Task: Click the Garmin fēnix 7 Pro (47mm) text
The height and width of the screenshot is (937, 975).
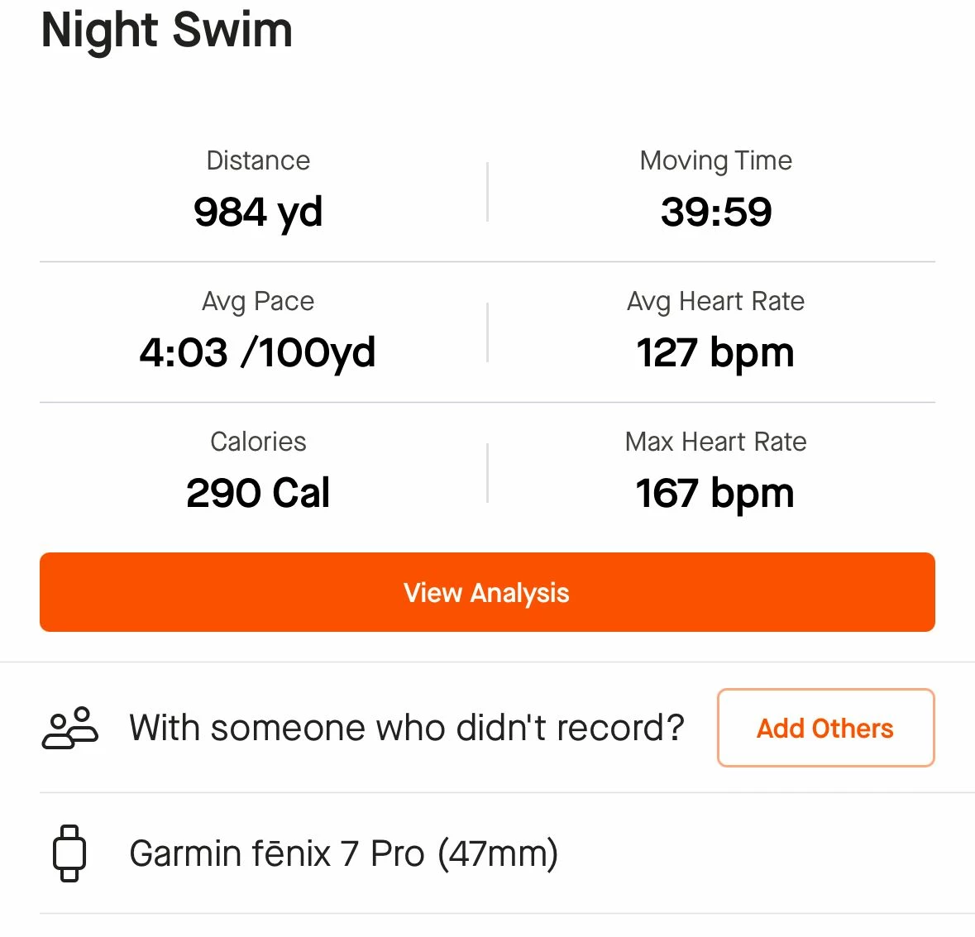Action: [344, 853]
